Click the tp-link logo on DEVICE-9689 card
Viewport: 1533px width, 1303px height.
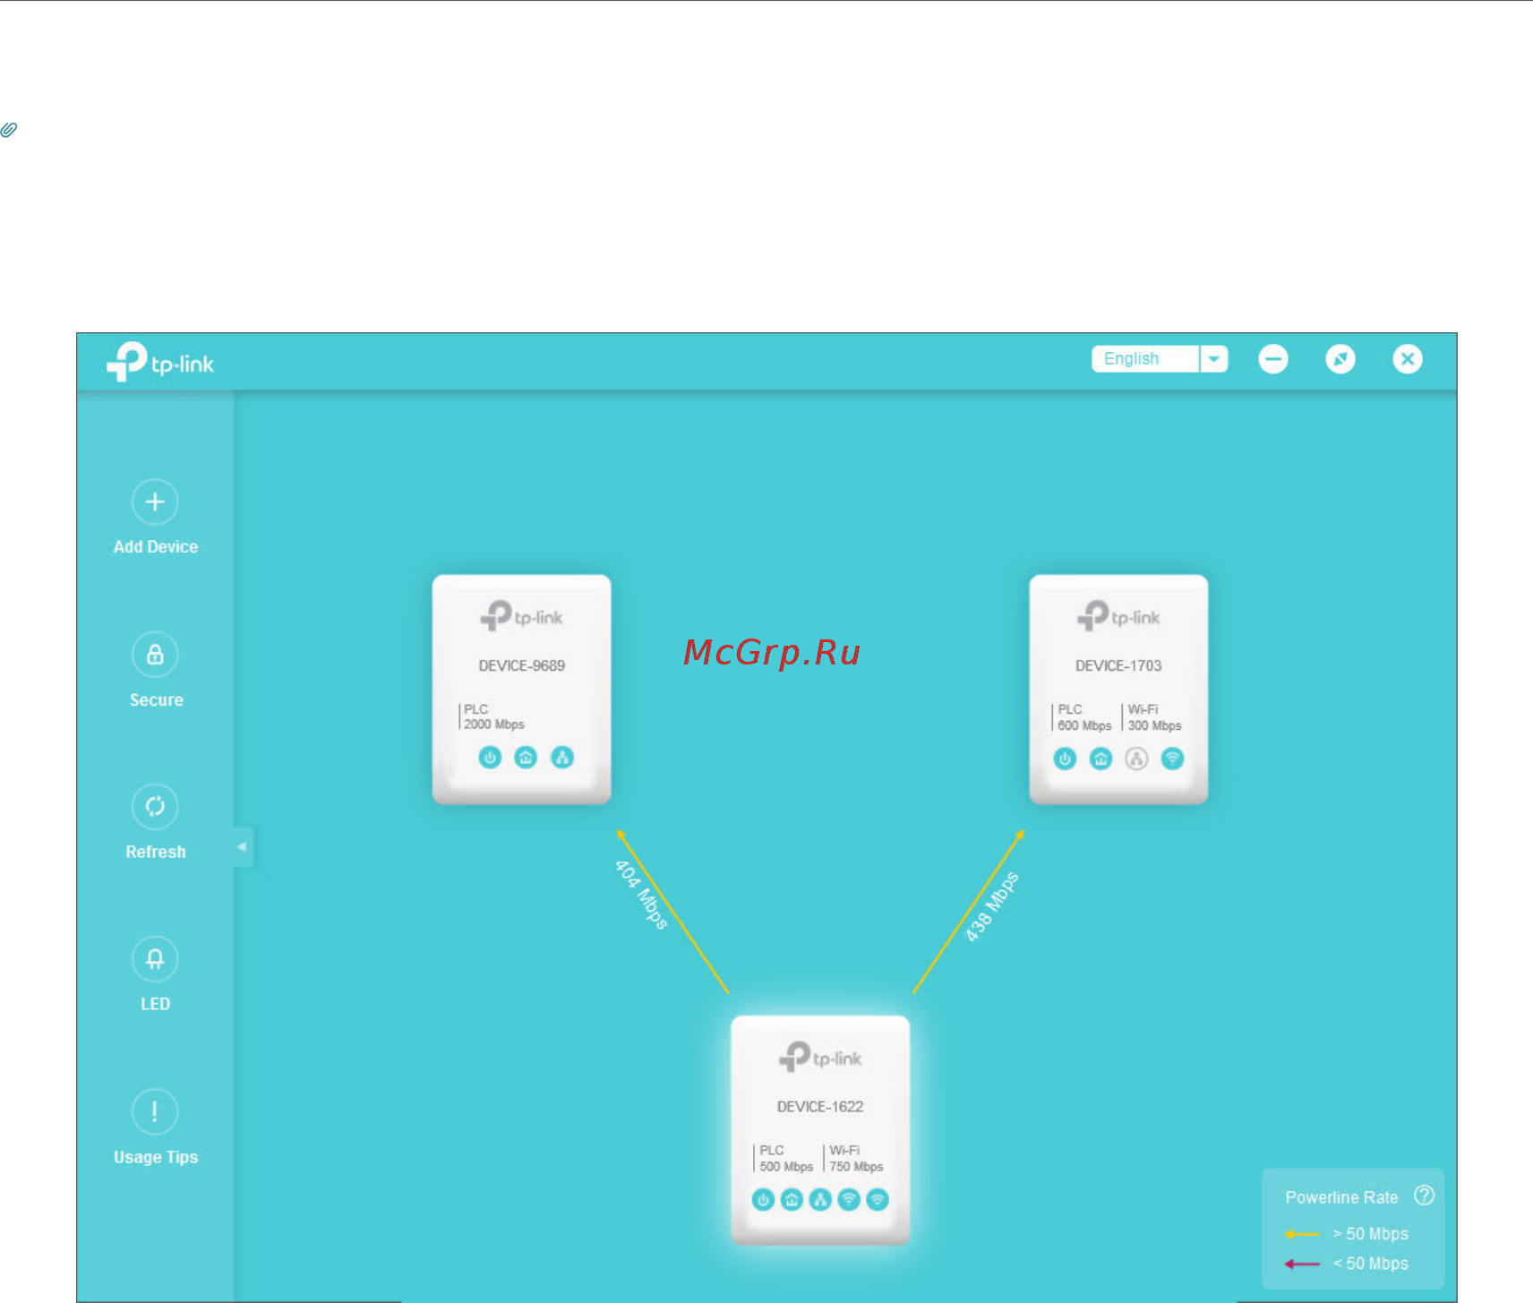(x=521, y=616)
